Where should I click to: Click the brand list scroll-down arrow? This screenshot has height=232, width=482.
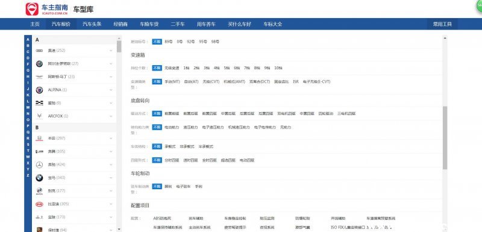[x=119, y=229]
